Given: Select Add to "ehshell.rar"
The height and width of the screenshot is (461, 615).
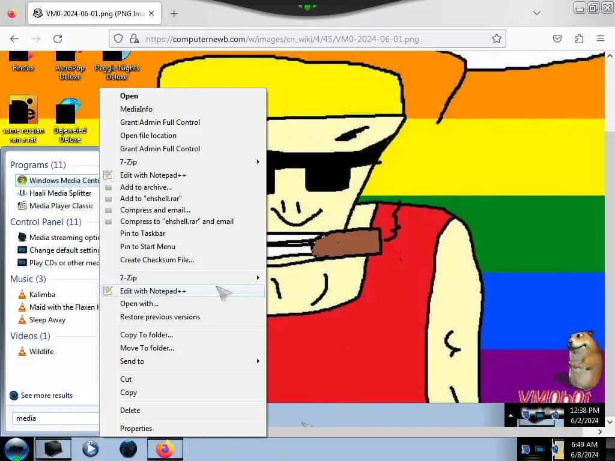Looking at the screenshot, I should [x=151, y=198].
